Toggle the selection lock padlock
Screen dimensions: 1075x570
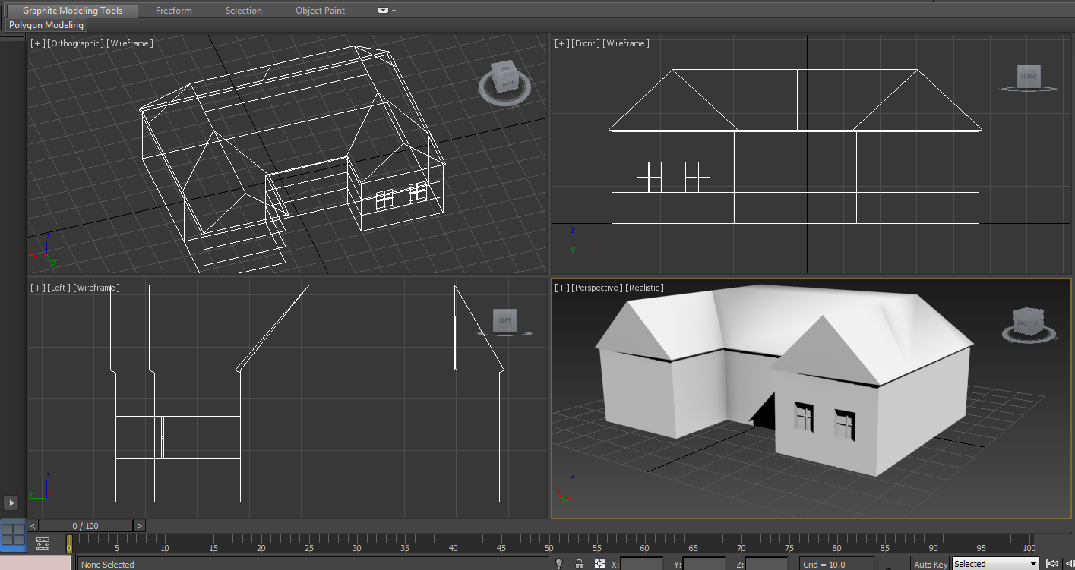[579, 563]
